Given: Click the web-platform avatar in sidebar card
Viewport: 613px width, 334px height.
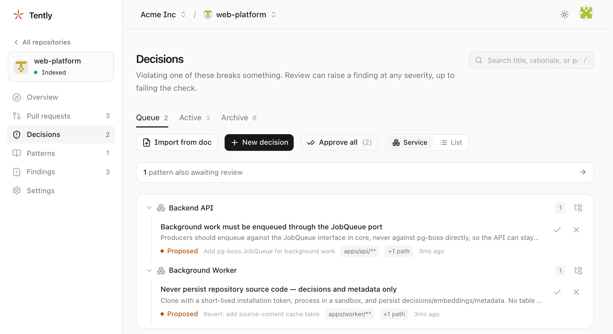Looking at the screenshot, I should [21, 67].
